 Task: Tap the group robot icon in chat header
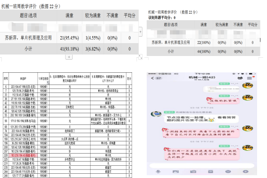(x=240, y=78)
